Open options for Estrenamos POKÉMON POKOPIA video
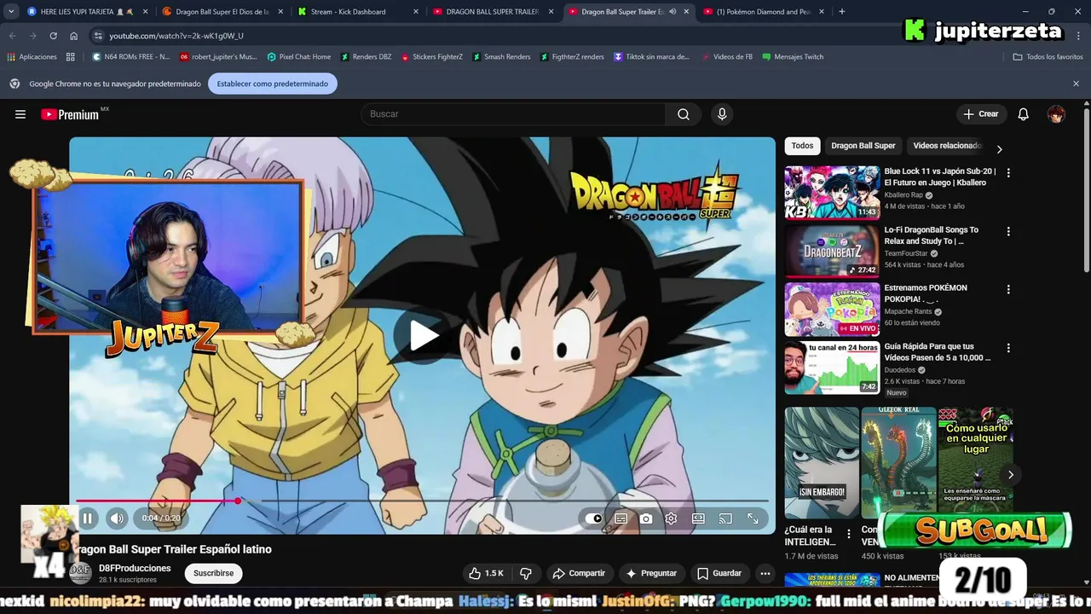 coord(1008,289)
